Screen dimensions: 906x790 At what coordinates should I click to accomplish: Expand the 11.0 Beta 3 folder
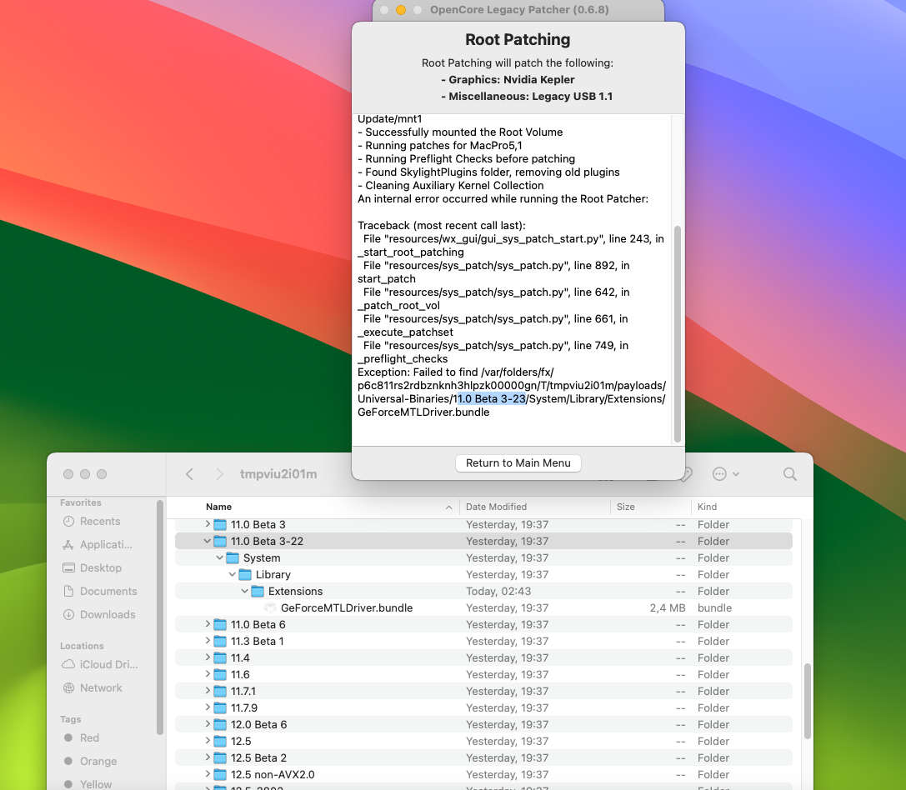tap(208, 524)
